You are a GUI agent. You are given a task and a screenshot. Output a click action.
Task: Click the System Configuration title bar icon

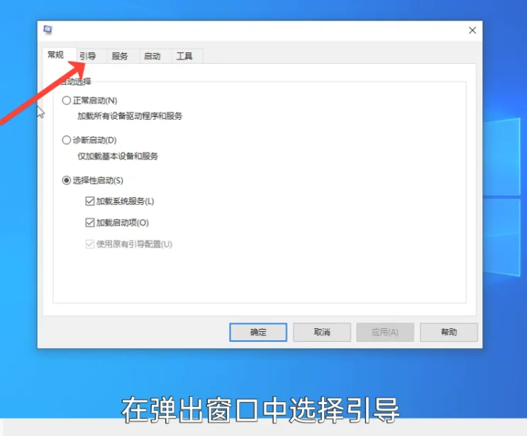[x=48, y=30]
